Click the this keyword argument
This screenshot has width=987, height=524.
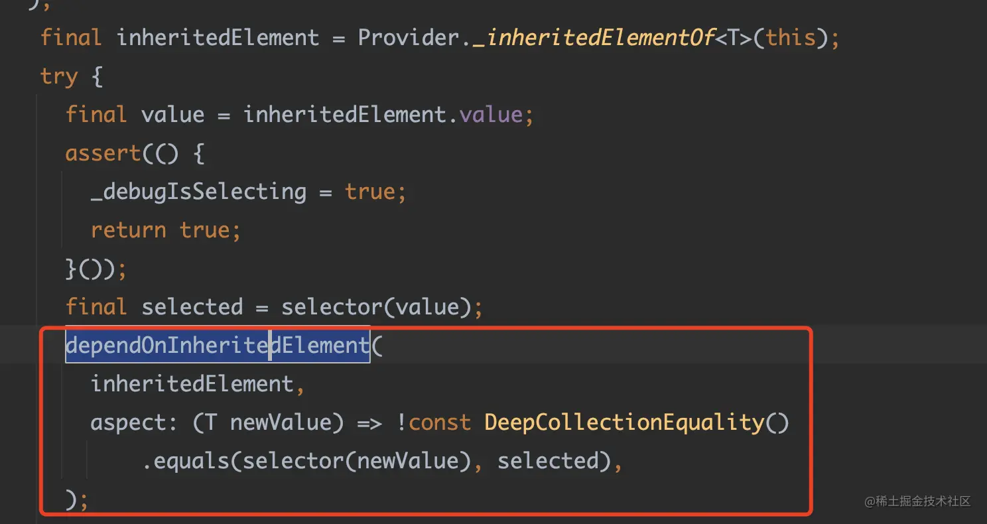tap(790, 37)
